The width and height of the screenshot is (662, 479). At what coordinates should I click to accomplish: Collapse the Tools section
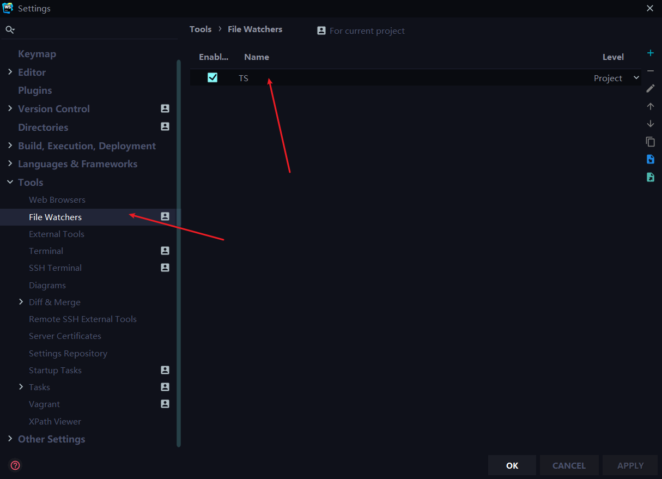[x=10, y=182]
